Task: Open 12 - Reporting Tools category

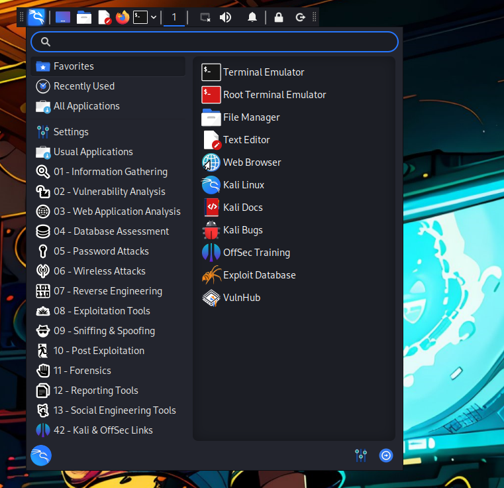Action: tap(108, 391)
